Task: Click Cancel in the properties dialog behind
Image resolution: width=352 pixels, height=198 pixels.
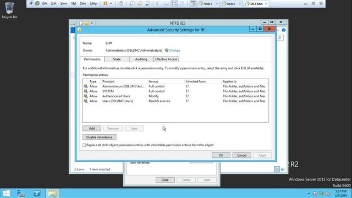Action: 186,180
